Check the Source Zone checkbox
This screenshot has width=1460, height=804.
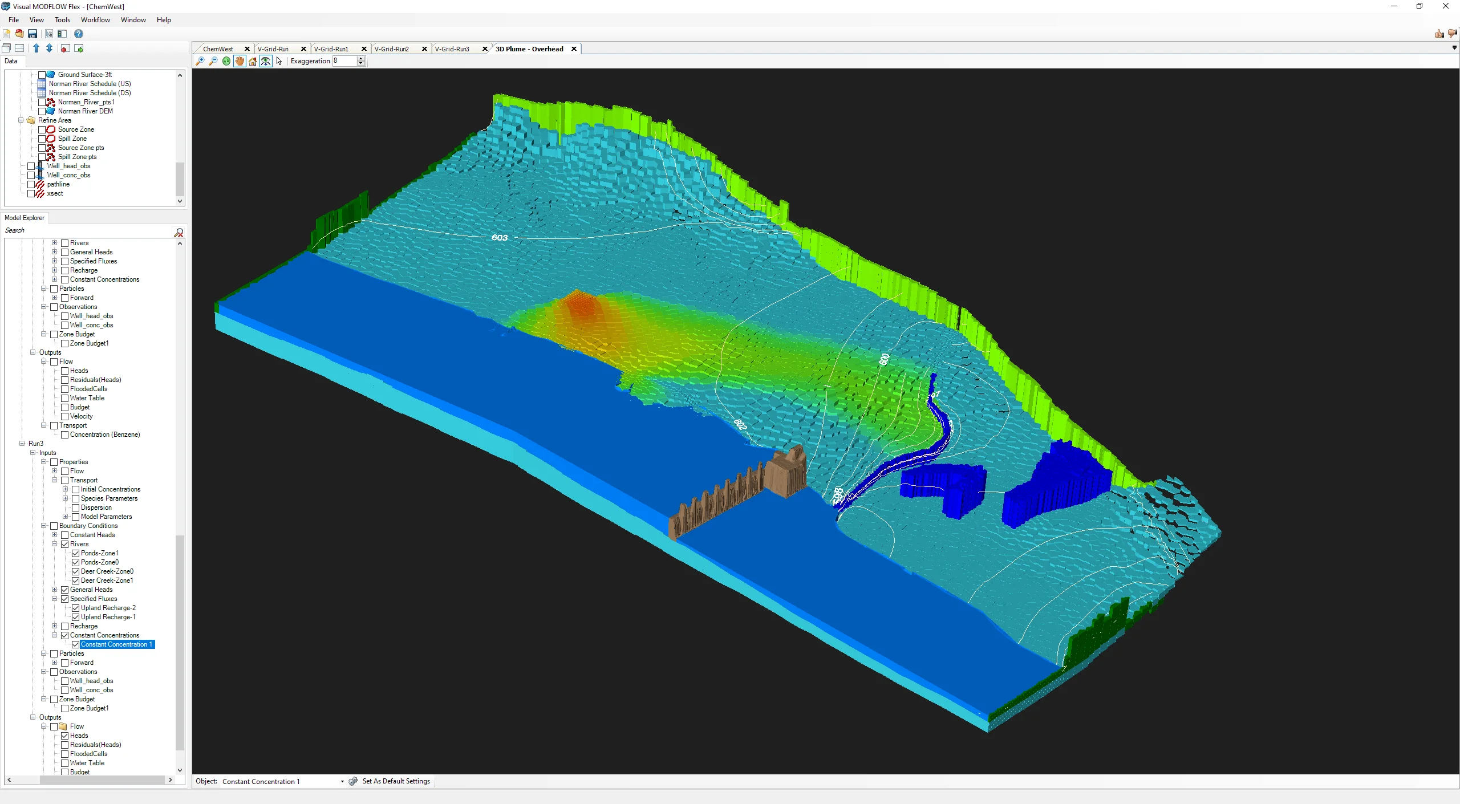42,129
